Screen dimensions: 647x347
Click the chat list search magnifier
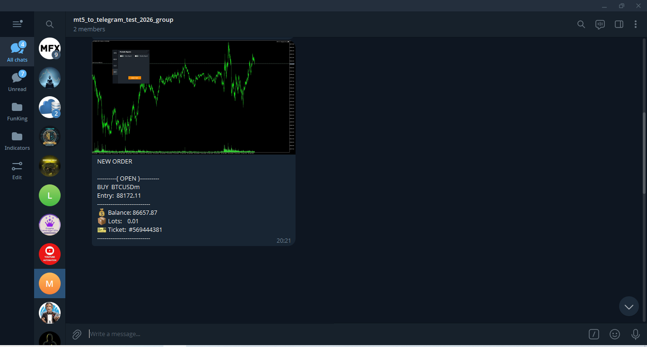(x=50, y=24)
